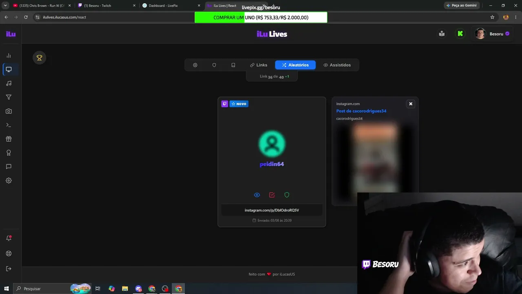Open the instagram.com/p/DblOdroRQ5V link

pyautogui.click(x=272, y=210)
